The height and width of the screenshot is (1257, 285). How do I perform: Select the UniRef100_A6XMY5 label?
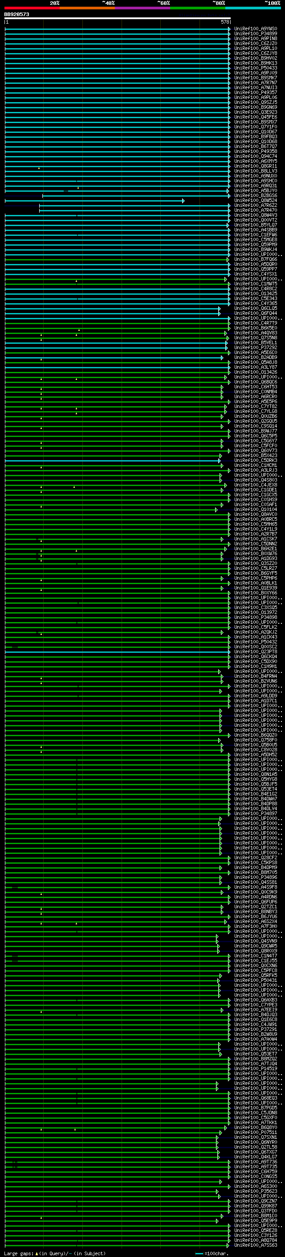point(256,161)
